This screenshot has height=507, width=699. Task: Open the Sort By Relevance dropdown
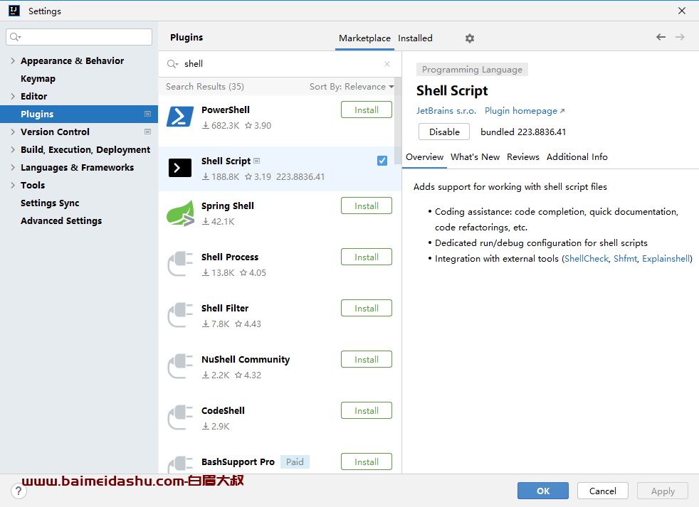[352, 87]
